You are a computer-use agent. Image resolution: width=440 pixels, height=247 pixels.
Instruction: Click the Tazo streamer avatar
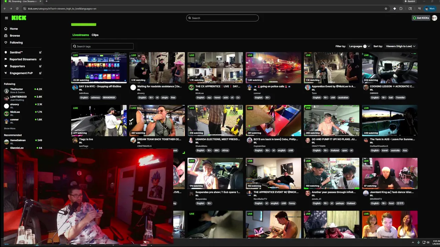click(x=308, y=87)
